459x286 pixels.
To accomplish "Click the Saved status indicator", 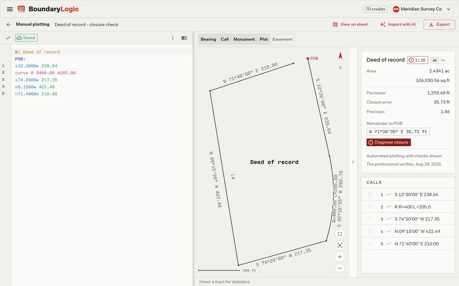I will click(x=26, y=38).
